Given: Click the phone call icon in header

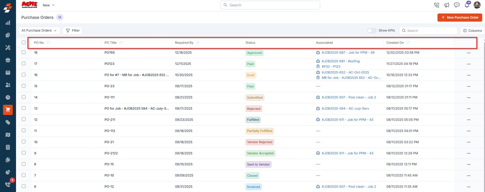Looking at the screenshot, I should click(x=437, y=5).
